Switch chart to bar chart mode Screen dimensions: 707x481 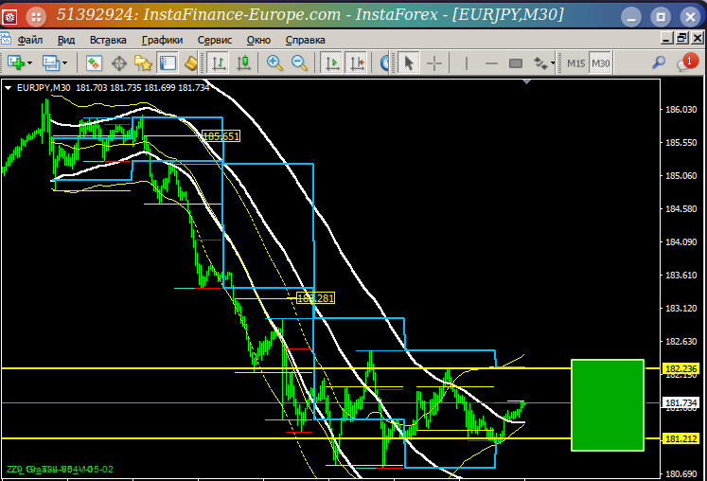219,62
